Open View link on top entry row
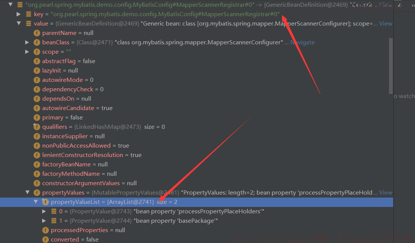 click(x=386, y=5)
